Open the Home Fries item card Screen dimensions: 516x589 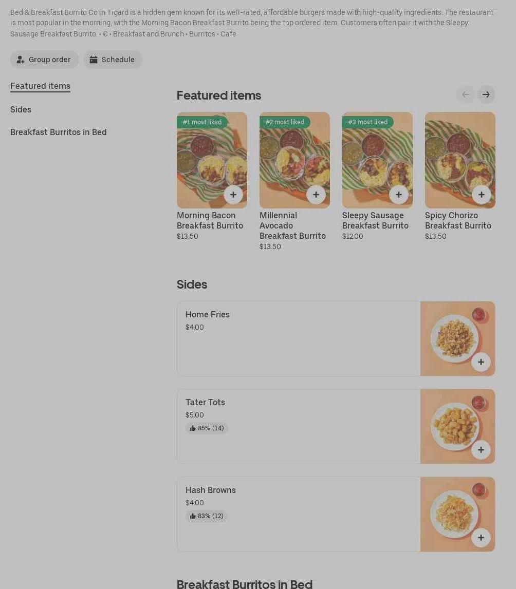[x=298, y=339]
